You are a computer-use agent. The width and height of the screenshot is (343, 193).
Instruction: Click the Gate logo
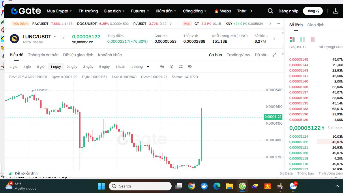(x=26, y=11)
